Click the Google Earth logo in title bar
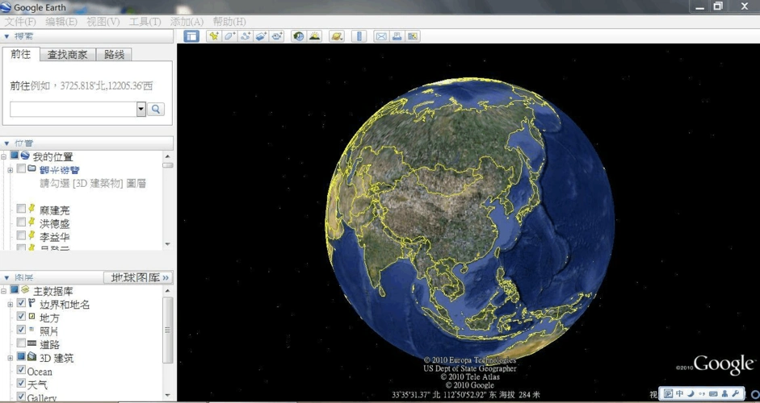The width and height of the screenshot is (760, 403). tap(6, 7)
